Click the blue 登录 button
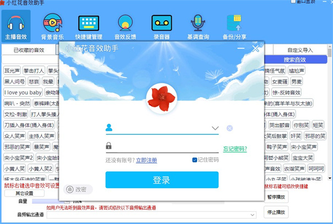This screenshot has width=333, height=224. tap(162, 180)
